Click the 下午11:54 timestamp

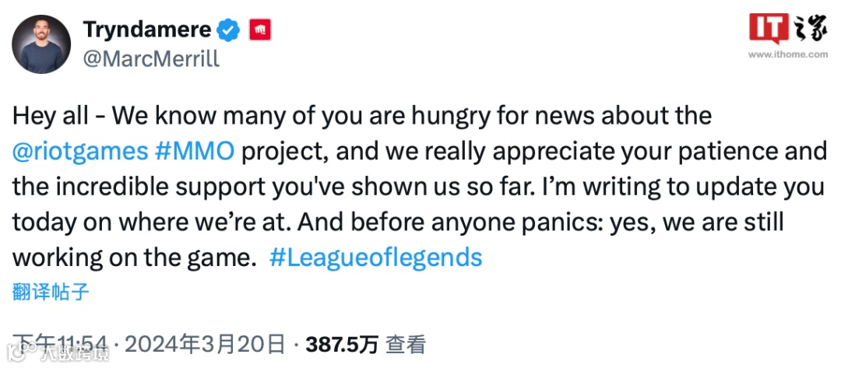point(60,345)
